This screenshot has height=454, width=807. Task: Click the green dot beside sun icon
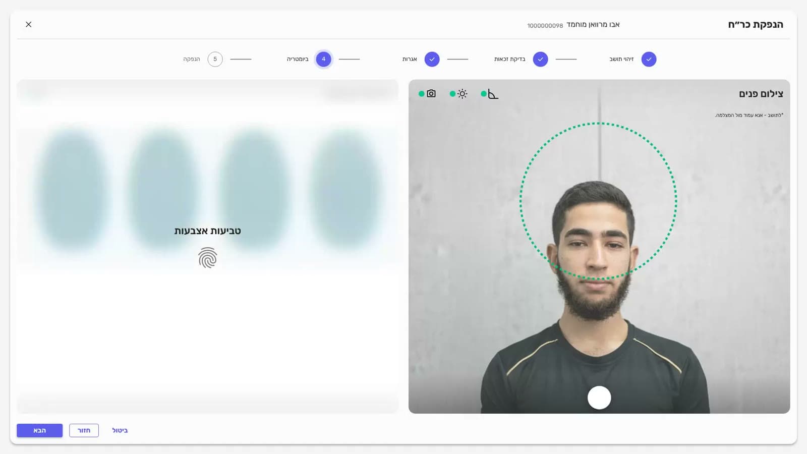pos(452,94)
